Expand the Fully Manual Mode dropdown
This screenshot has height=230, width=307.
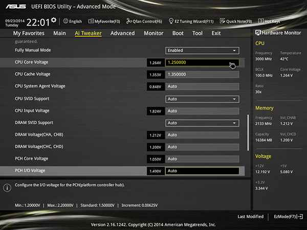[x=202, y=51]
